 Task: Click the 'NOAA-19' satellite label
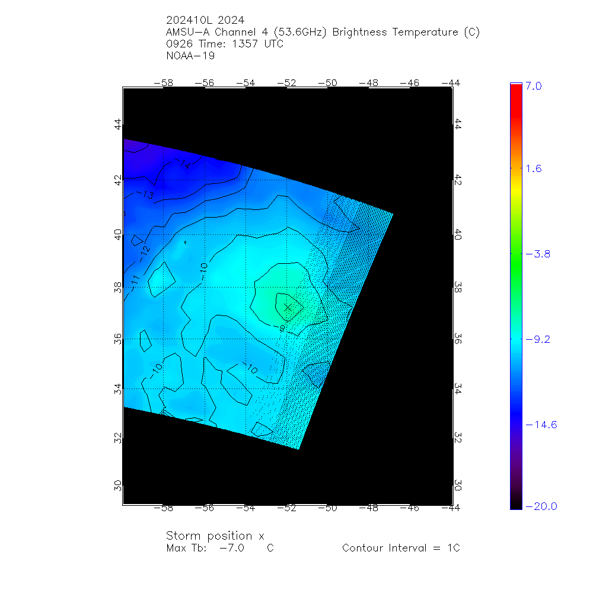pyautogui.click(x=190, y=56)
